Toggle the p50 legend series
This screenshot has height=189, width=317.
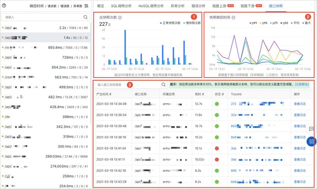point(284,23)
